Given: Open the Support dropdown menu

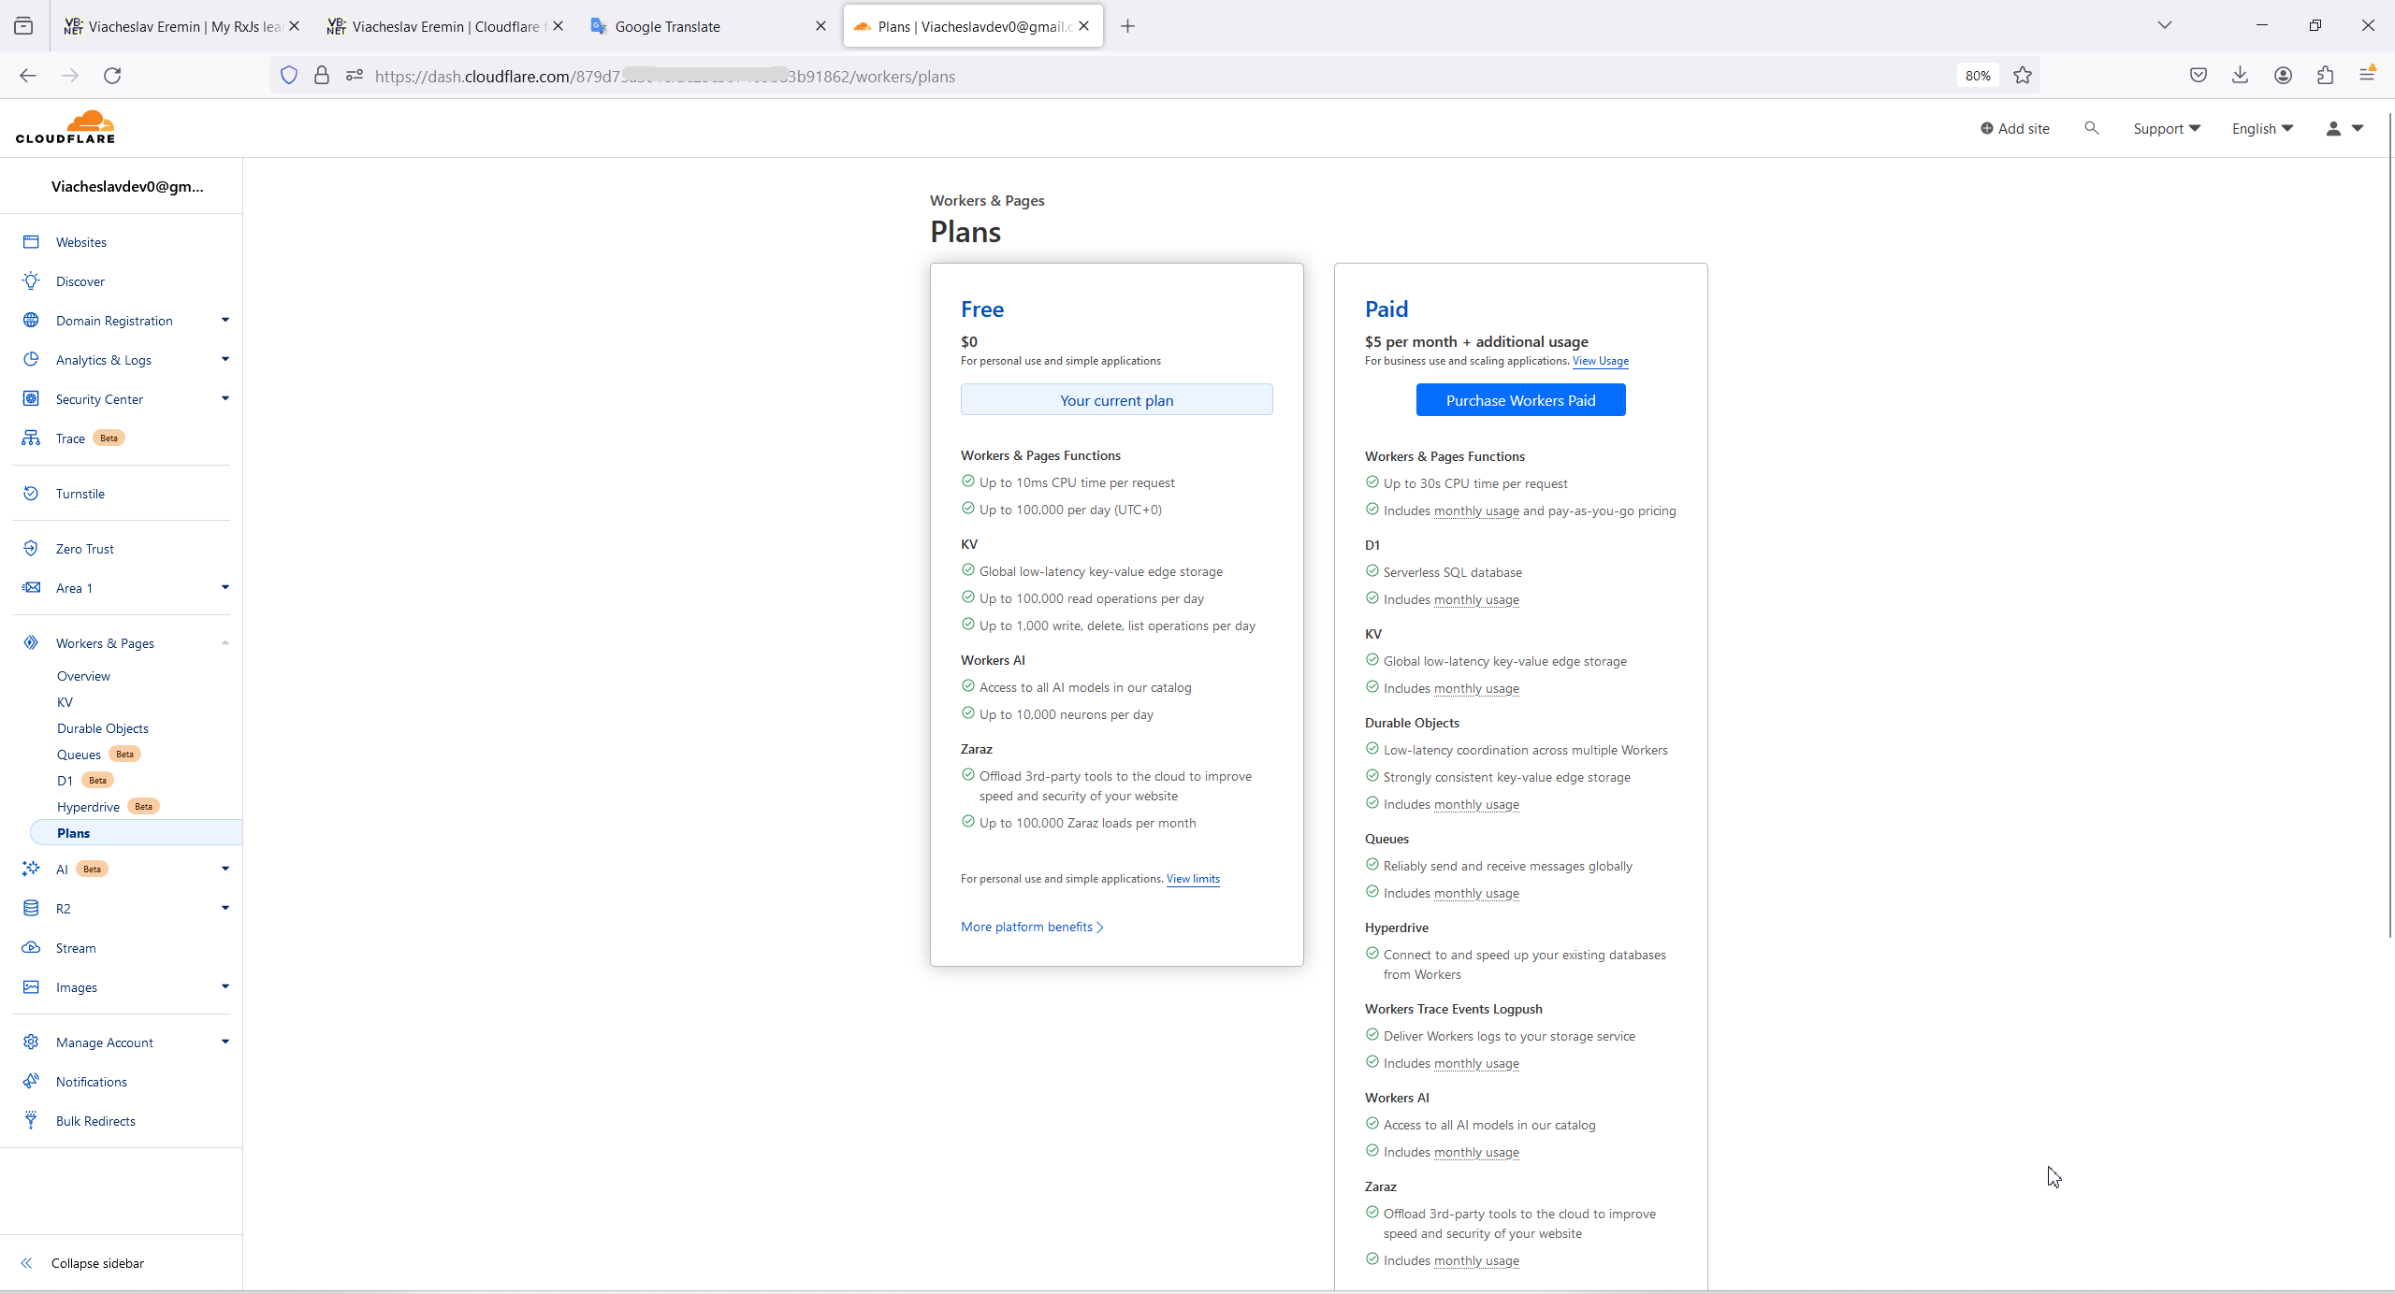Looking at the screenshot, I should (x=2166, y=129).
